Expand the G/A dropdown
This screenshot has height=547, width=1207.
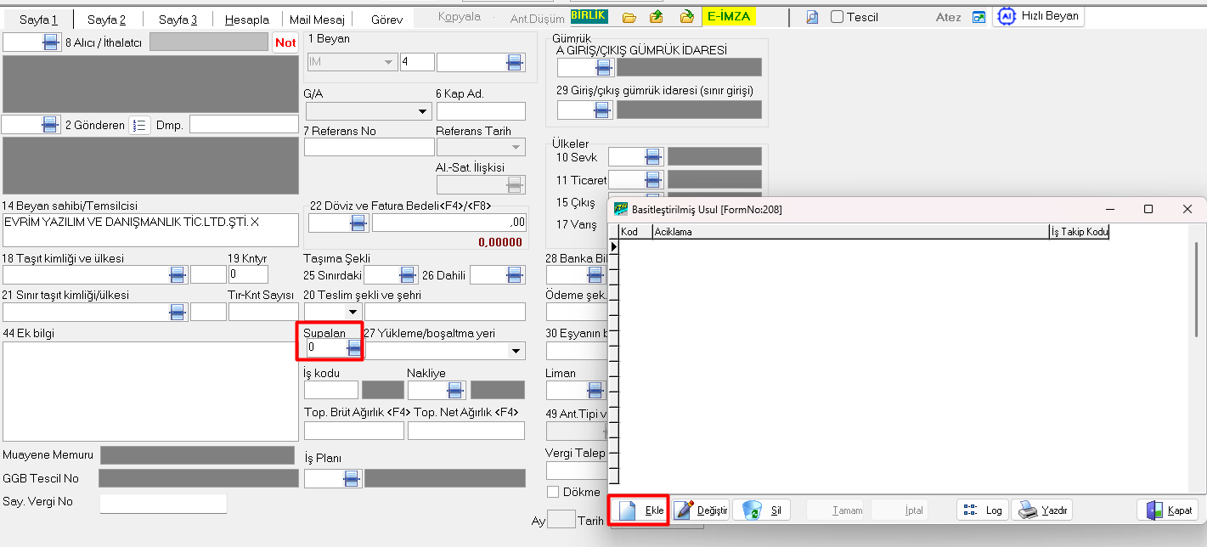pyautogui.click(x=425, y=111)
